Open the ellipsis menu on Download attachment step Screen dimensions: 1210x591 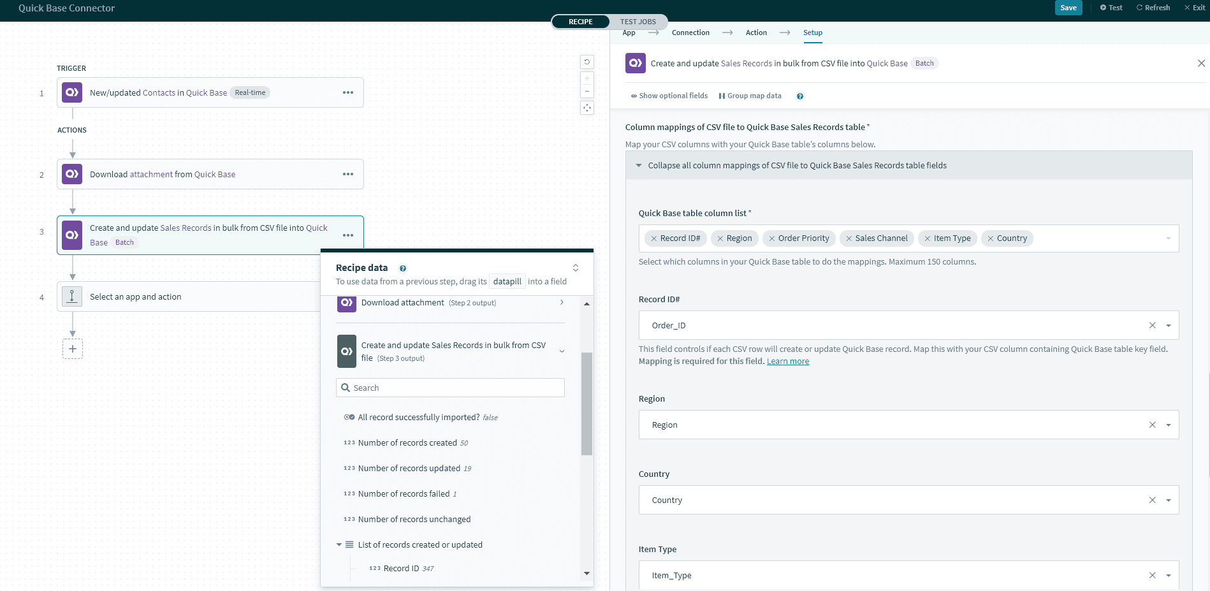(x=348, y=173)
